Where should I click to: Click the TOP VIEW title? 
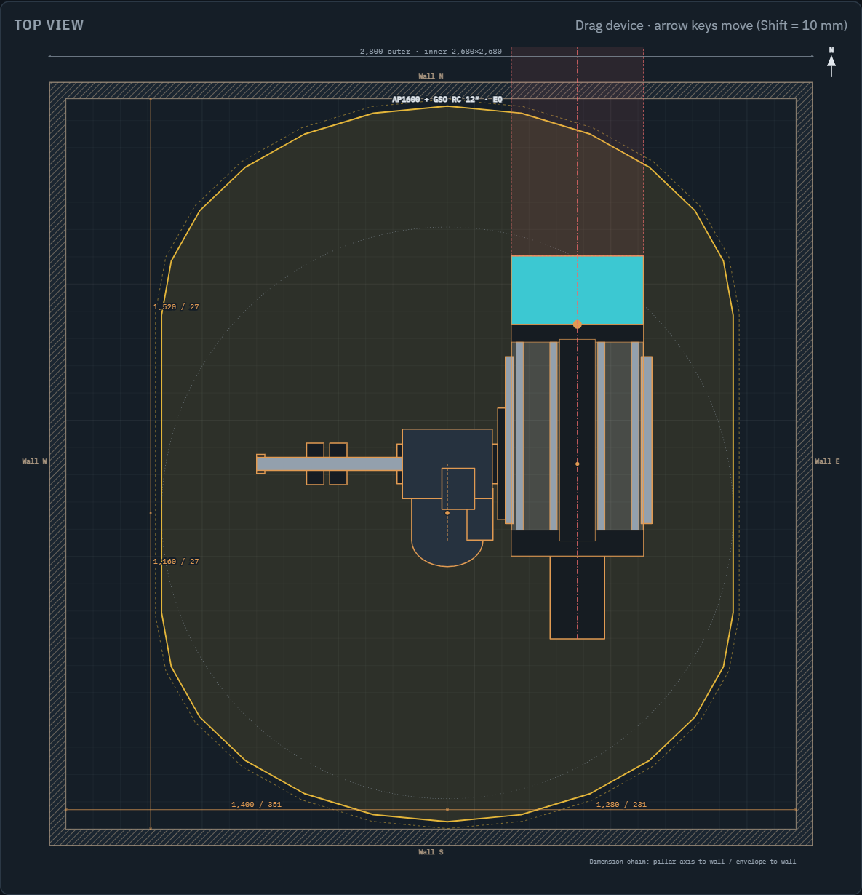coord(49,25)
